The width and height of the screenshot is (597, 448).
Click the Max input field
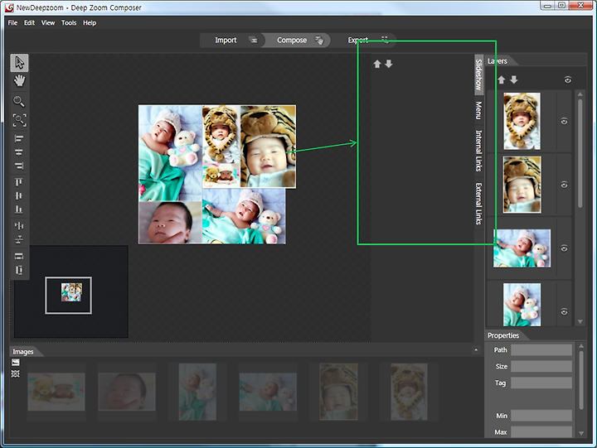click(541, 432)
